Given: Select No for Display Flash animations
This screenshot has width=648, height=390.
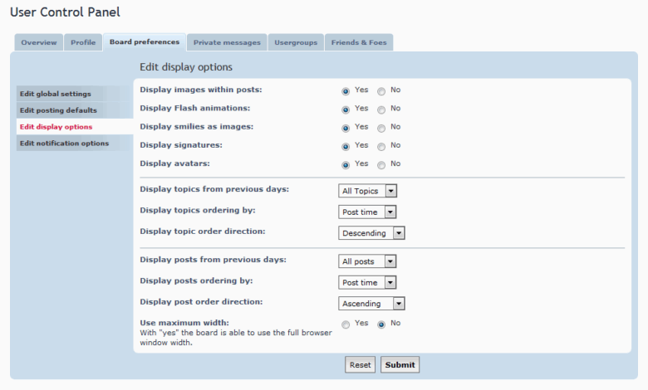Looking at the screenshot, I should (x=381, y=110).
